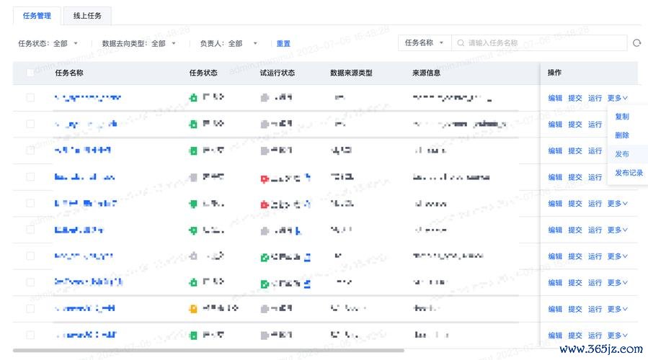Refresh the task list with circular arrow icon
Image resolution: width=648 pixels, height=360 pixels.
[637, 43]
